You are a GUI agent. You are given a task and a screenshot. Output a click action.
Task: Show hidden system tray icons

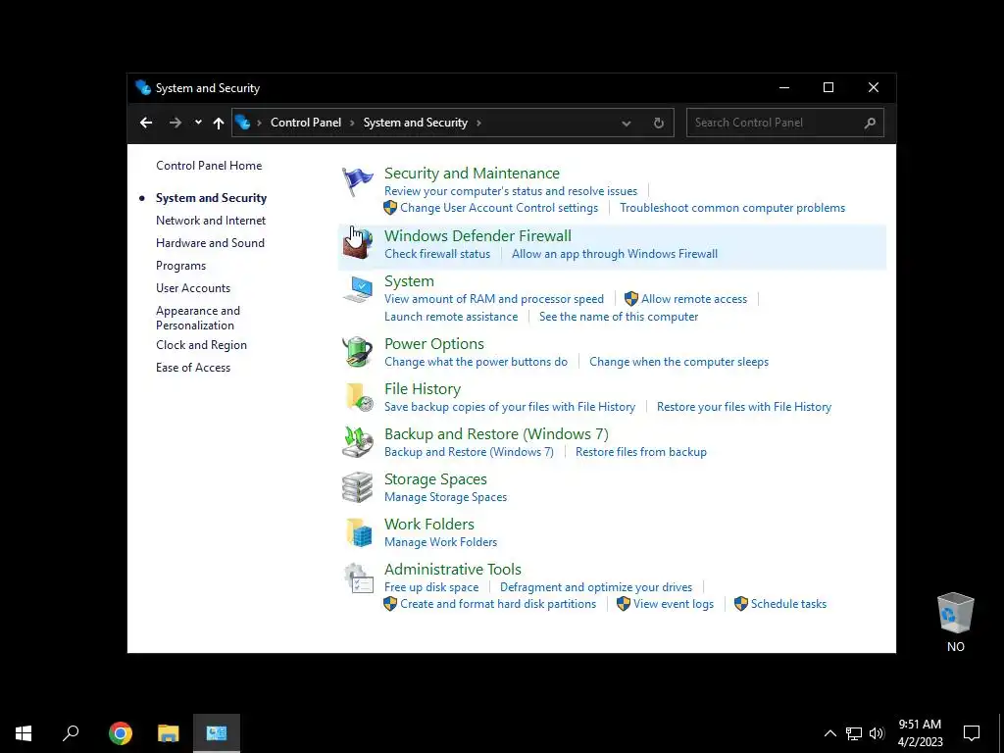pyautogui.click(x=829, y=733)
